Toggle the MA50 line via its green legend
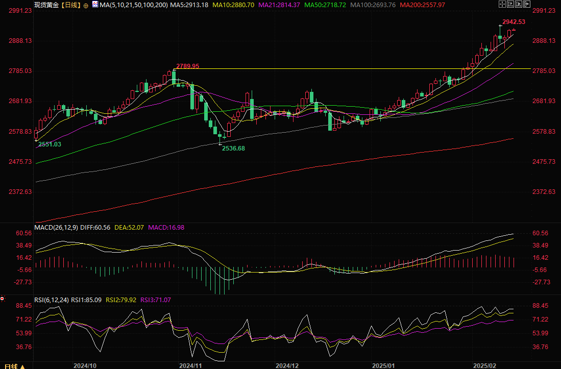The image size is (561, 369). [x=325, y=5]
